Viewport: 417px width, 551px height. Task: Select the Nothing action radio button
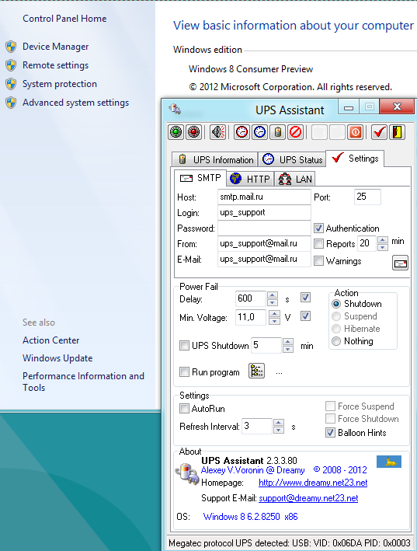point(336,341)
